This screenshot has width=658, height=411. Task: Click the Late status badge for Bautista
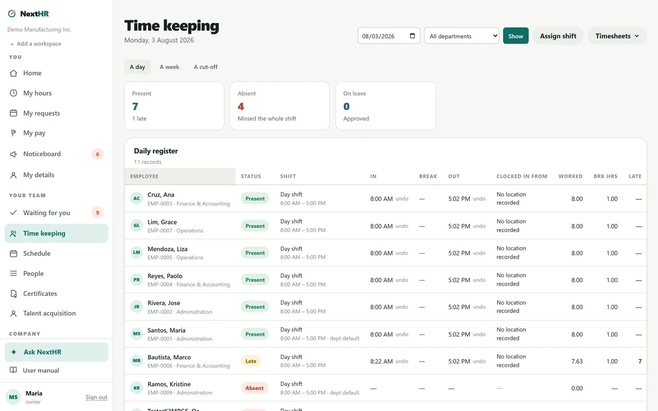251,361
